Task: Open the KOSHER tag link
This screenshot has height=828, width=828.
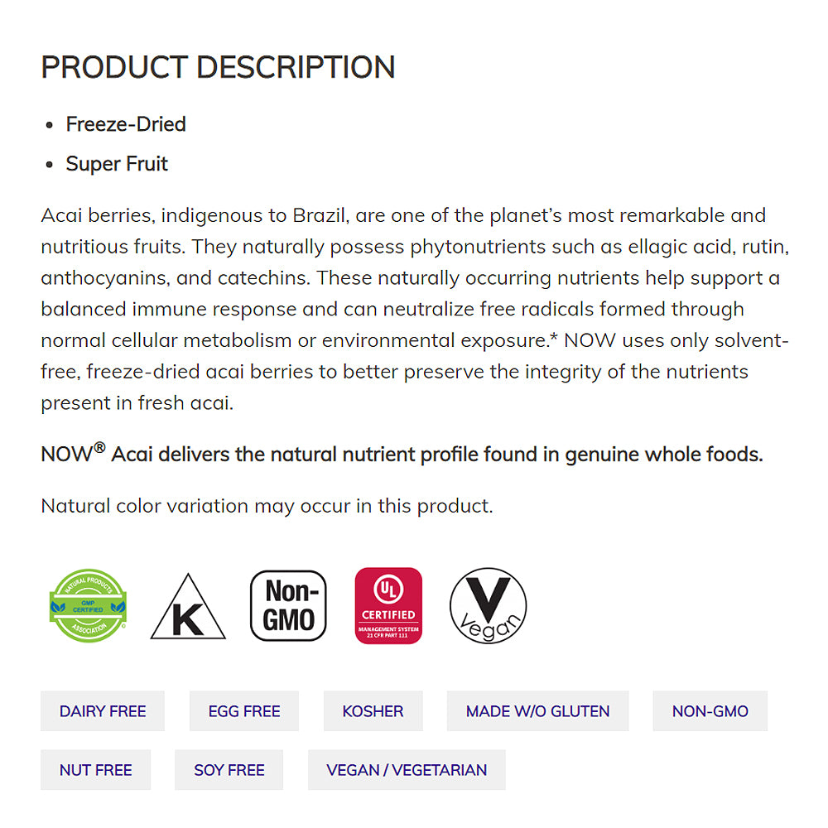Action: tap(373, 711)
